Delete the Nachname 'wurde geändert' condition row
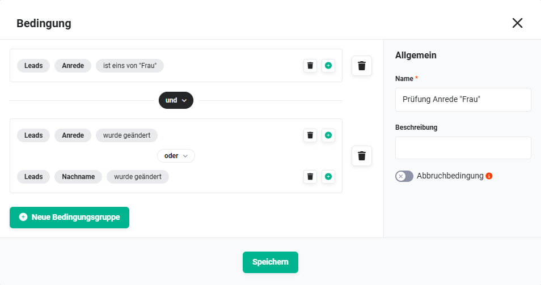541x285 pixels. click(x=310, y=176)
